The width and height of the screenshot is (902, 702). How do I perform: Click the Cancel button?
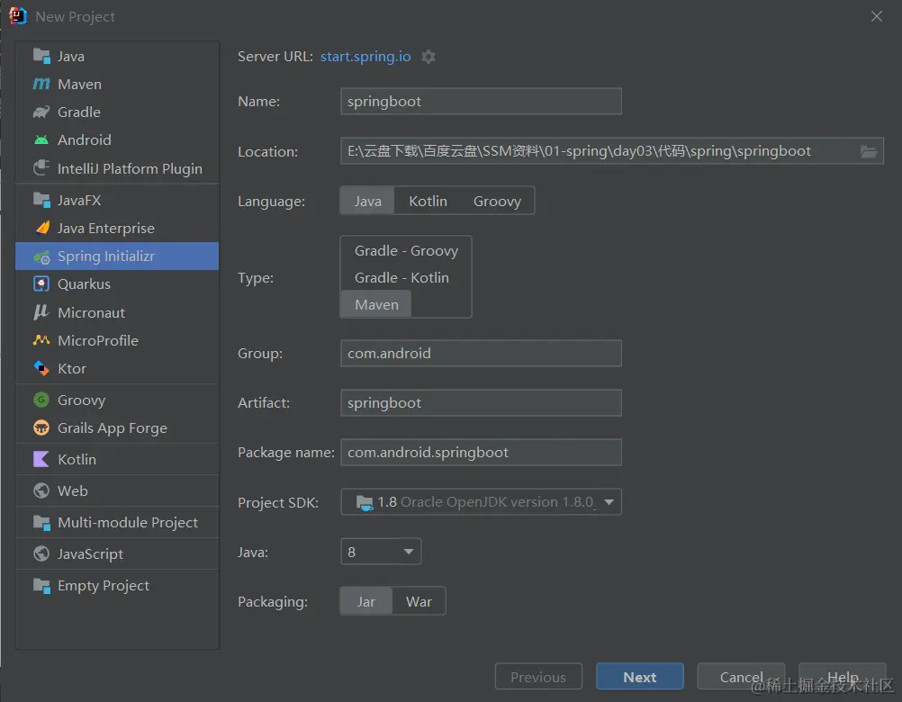click(741, 677)
